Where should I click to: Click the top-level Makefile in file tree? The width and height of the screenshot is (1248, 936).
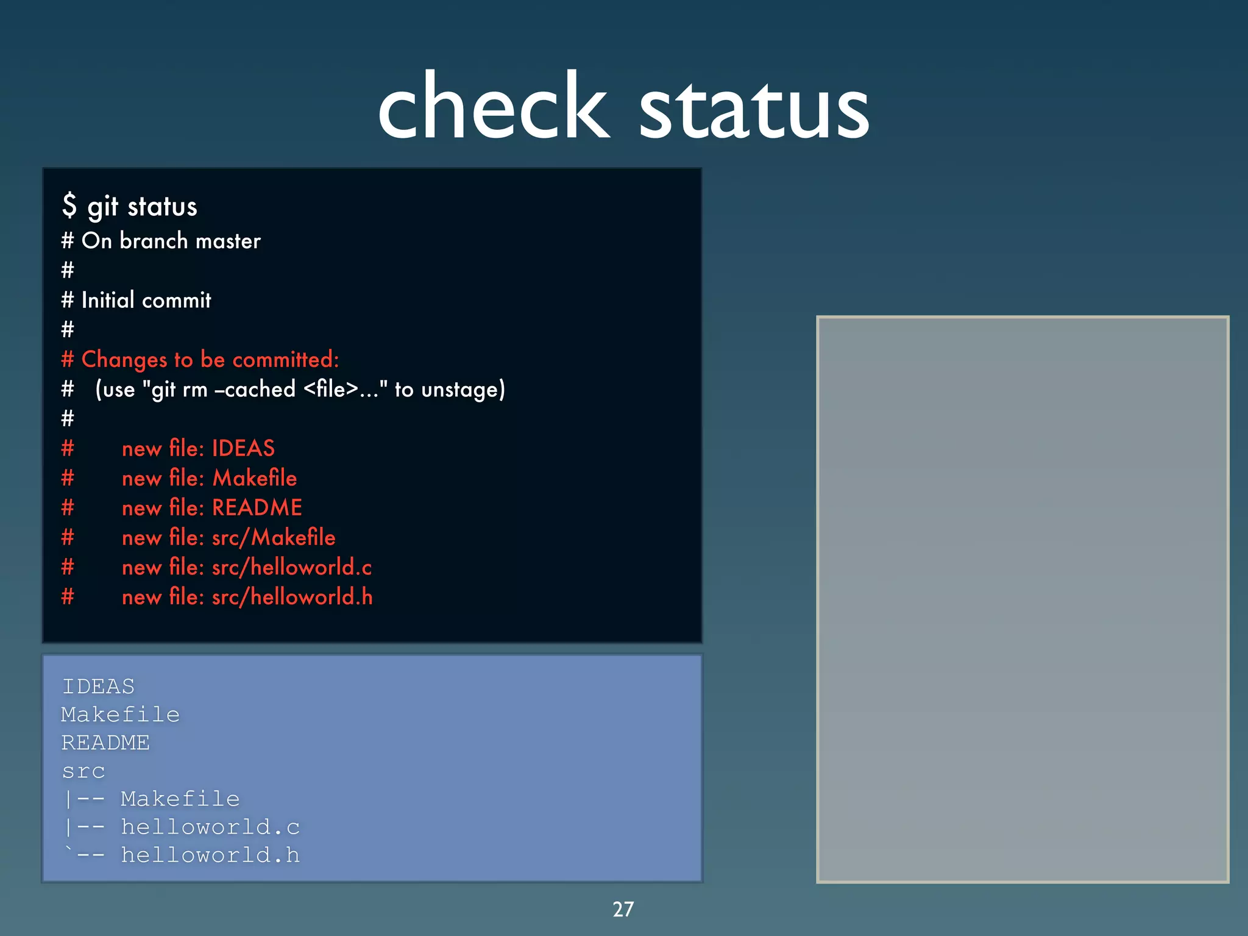click(x=121, y=715)
